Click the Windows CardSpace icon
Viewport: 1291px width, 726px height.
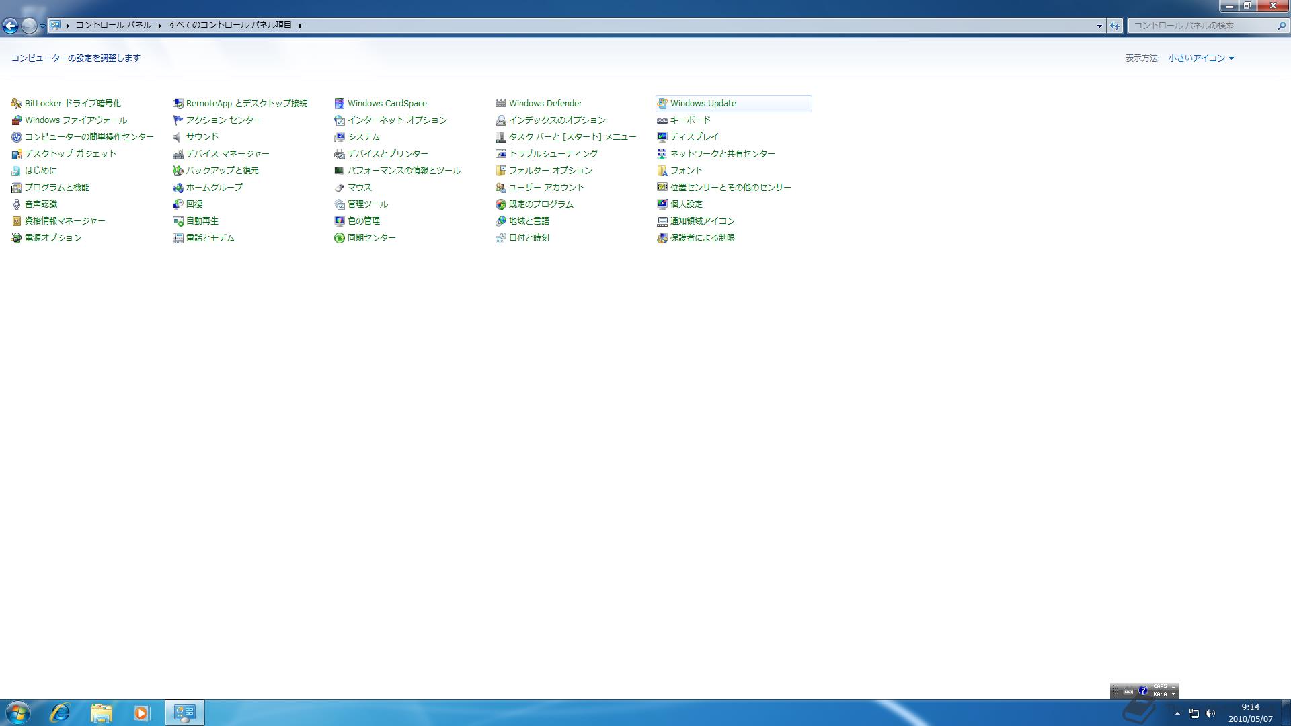pyautogui.click(x=340, y=104)
